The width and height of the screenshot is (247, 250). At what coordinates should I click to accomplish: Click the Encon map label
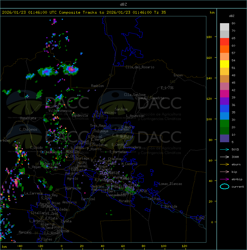[x=178, y=75]
